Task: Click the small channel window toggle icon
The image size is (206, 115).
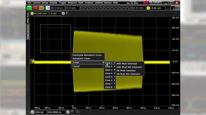Action: 67,13
